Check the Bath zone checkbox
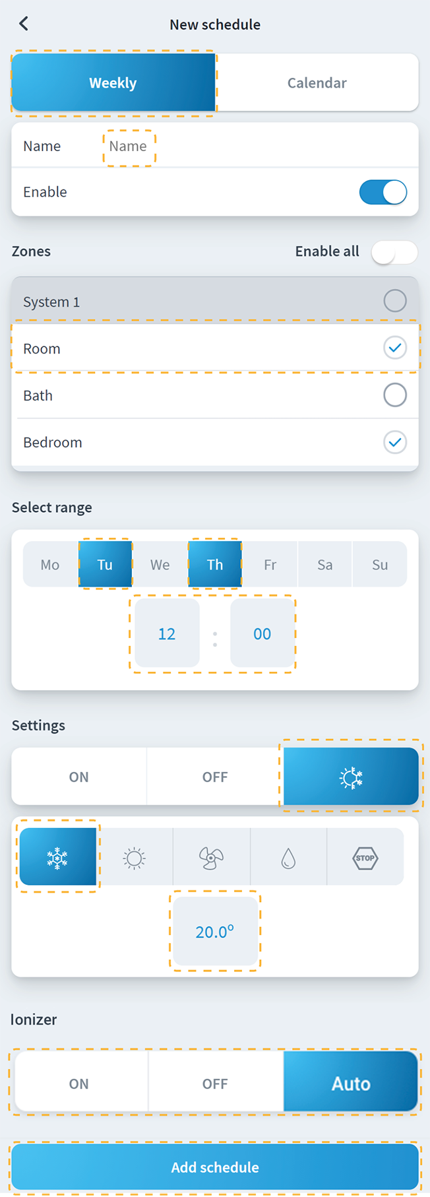This screenshot has width=430, height=1197. [394, 395]
